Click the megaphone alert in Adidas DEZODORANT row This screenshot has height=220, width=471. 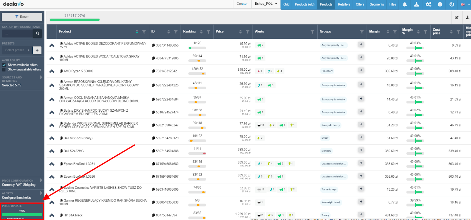pos(260,45)
